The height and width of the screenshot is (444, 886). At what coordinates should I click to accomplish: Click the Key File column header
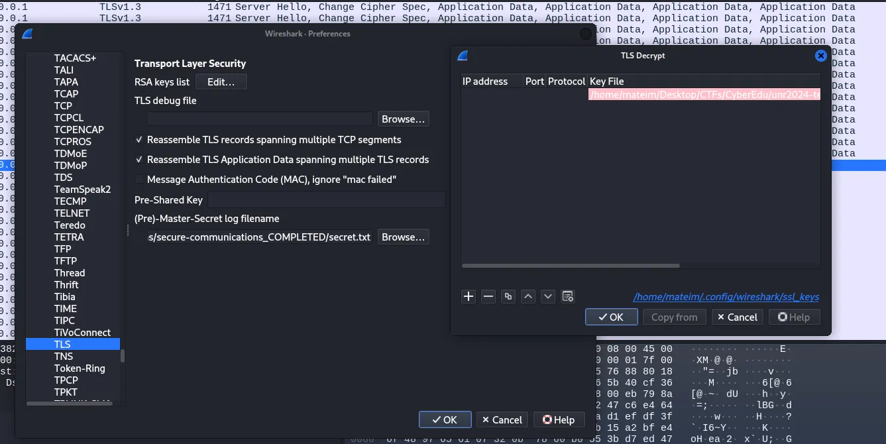click(x=606, y=82)
